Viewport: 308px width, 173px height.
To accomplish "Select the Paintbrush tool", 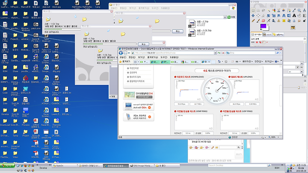I will 258,21.
